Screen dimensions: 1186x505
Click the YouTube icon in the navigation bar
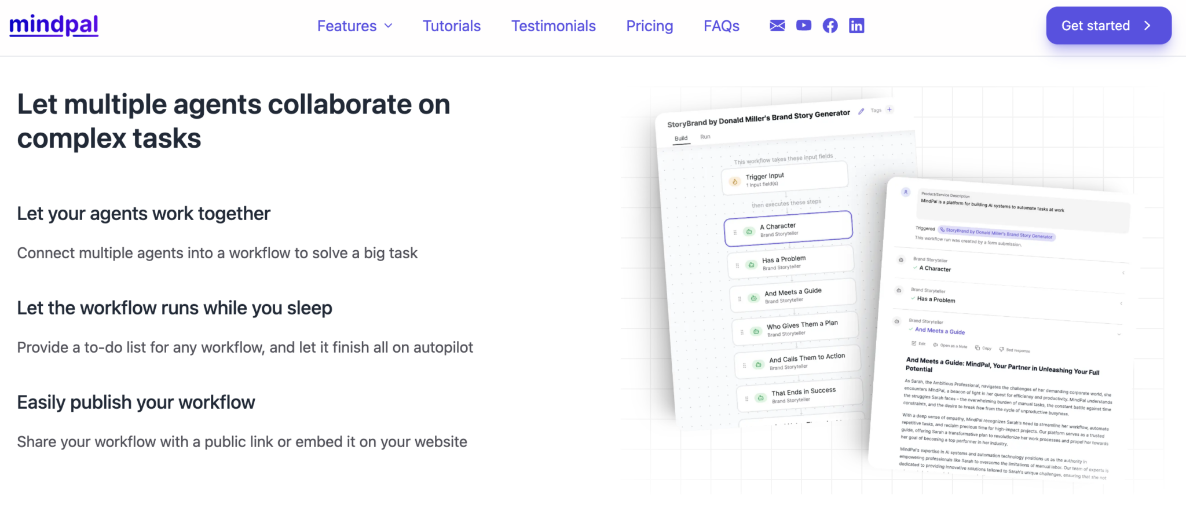[x=804, y=25]
